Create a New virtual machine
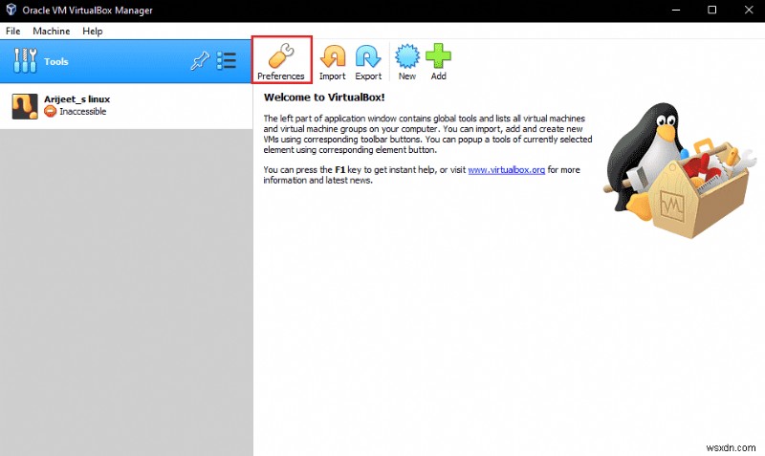The height and width of the screenshot is (456, 765). (407, 61)
